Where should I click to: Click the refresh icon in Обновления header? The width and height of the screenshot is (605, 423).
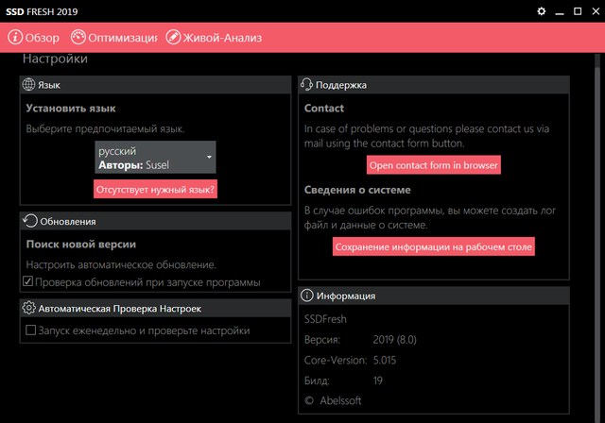click(x=29, y=221)
